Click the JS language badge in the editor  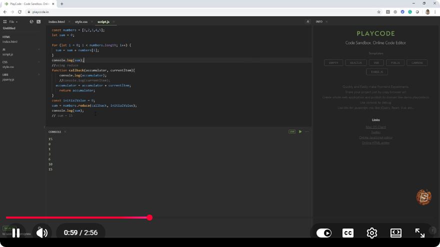coord(307,21)
